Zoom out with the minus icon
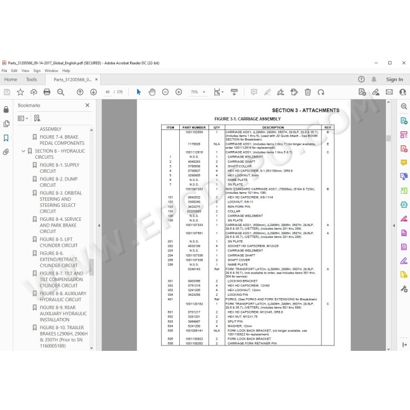The image size is (410, 410). coord(165,92)
